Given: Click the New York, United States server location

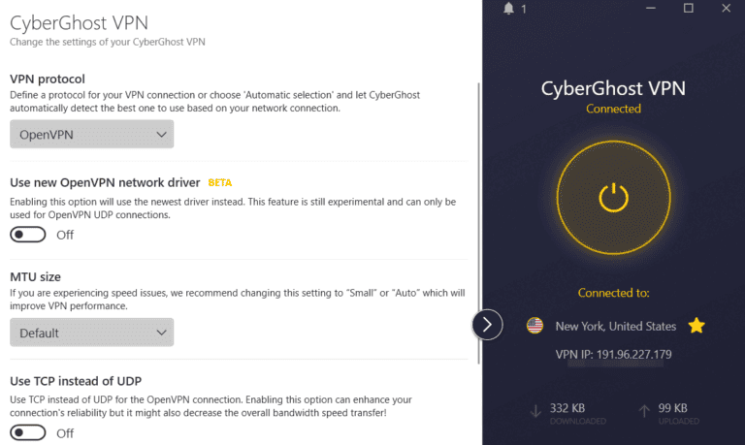Looking at the screenshot, I should [x=615, y=327].
